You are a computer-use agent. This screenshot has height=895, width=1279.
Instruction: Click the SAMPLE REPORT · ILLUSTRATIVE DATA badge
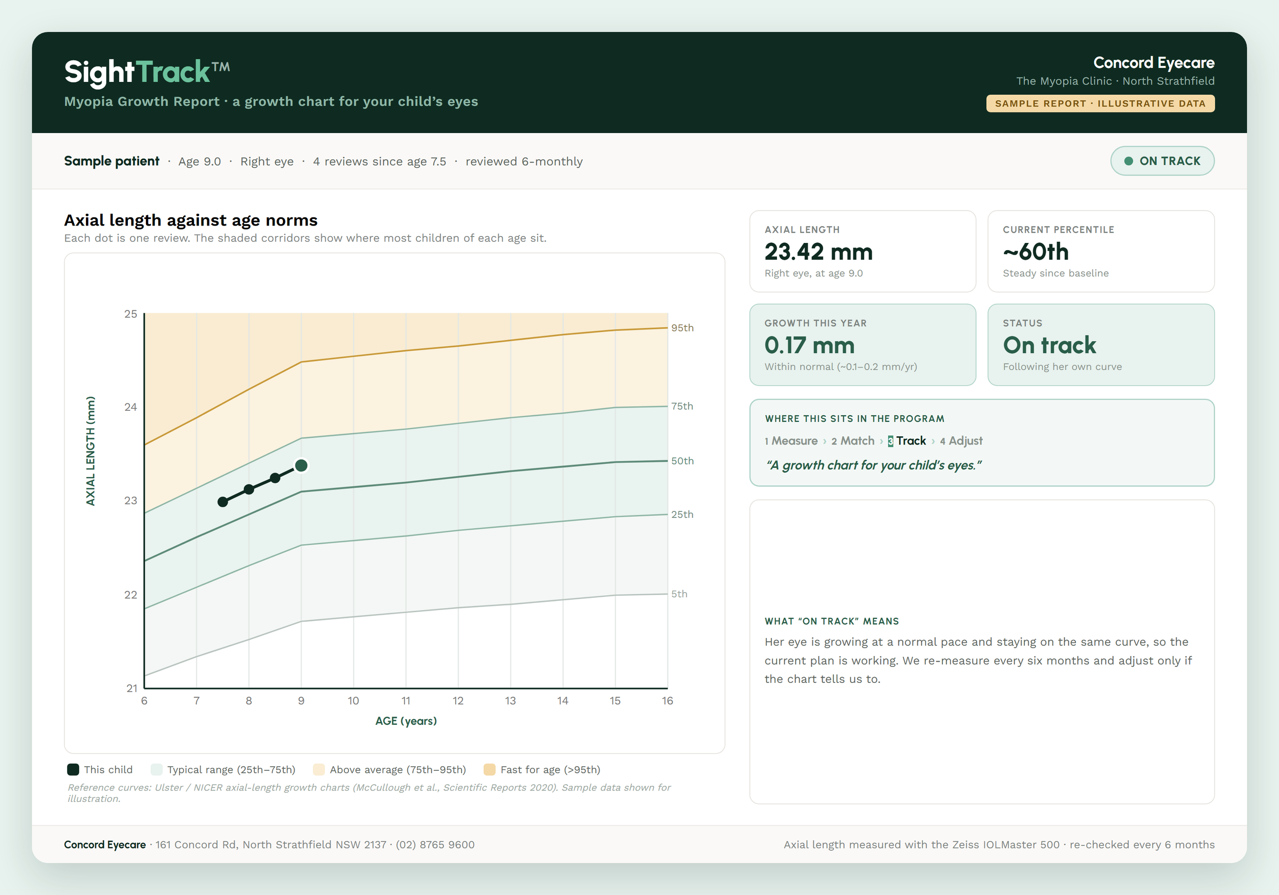pos(1100,104)
